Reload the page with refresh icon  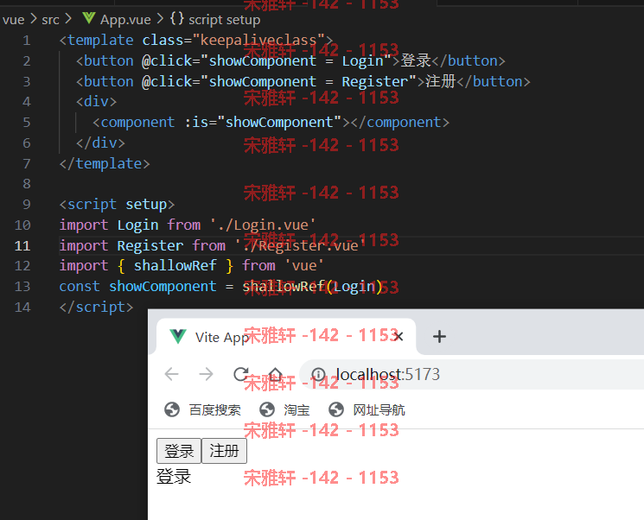click(x=240, y=374)
